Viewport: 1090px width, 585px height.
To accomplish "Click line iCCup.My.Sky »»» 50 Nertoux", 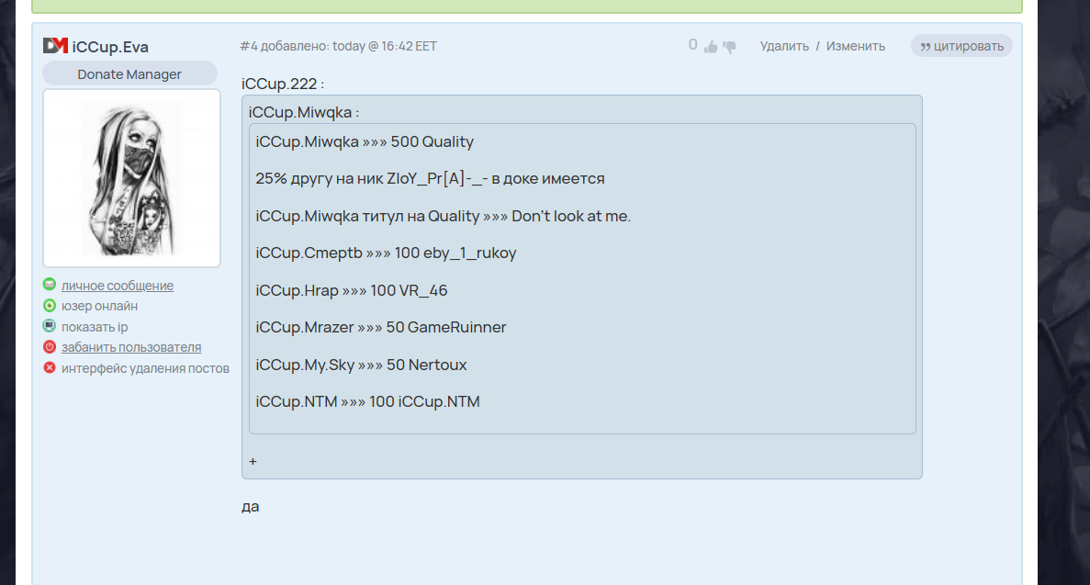I will (361, 365).
